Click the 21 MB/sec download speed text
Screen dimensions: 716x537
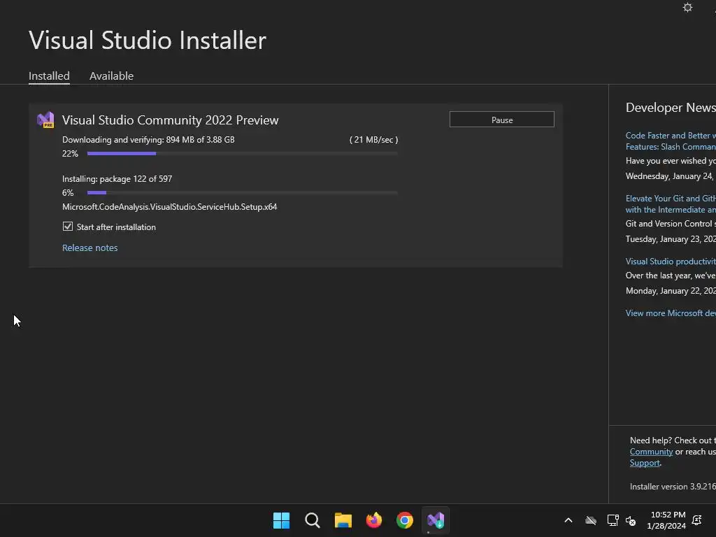point(374,140)
